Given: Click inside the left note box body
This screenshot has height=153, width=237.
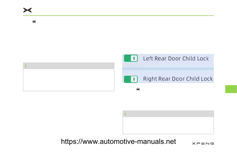Looking at the screenshot, I should [x=69, y=80].
